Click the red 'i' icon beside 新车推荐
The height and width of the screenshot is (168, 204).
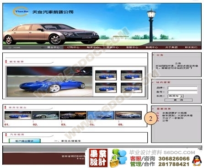click(x=6, y=62)
